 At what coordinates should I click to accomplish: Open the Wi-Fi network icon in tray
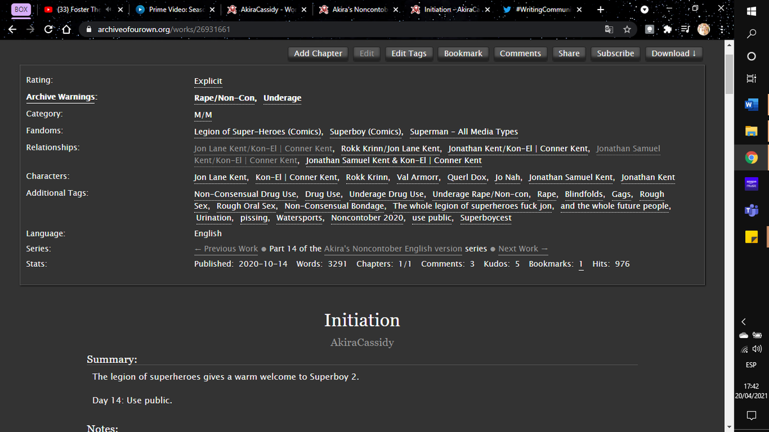click(x=745, y=349)
